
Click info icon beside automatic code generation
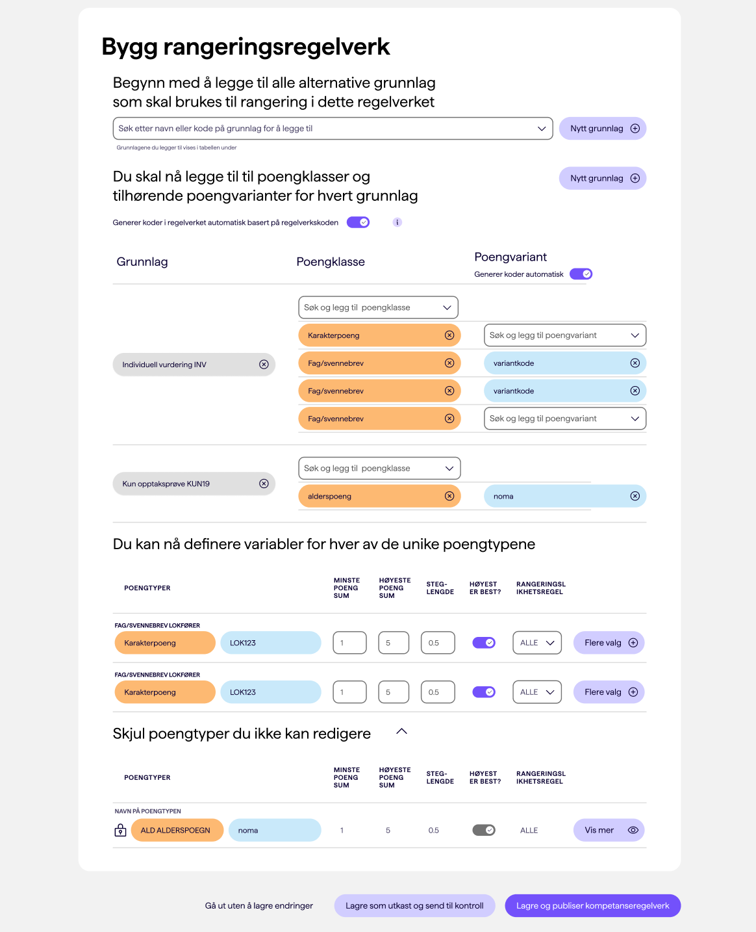(x=397, y=222)
